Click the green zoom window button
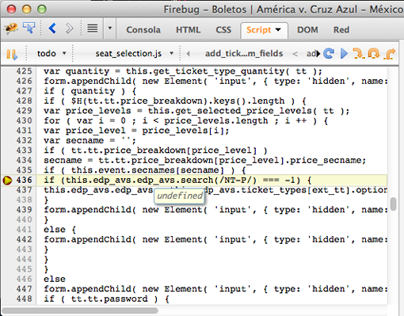Viewport: 404px width, 316px height. (42, 10)
